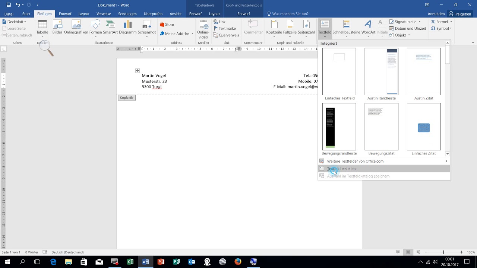Image resolution: width=477 pixels, height=268 pixels.
Task: Click the Onlinevideo icon
Action: pyautogui.click(x=203, y=29)
